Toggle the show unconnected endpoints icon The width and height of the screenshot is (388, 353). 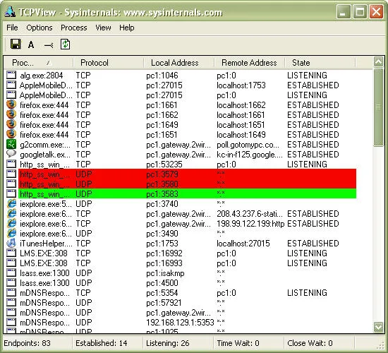pos(48,45)
